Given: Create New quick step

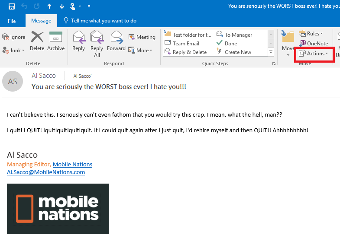Looking at the screenshot, I should pos(234,52).
